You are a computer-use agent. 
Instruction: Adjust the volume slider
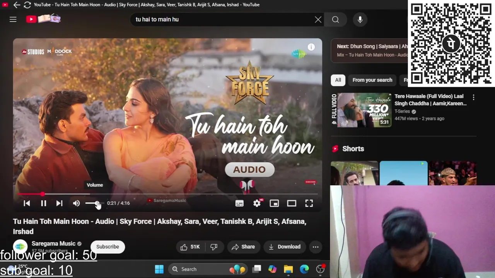pyautogui.click(x=94, y=203)
